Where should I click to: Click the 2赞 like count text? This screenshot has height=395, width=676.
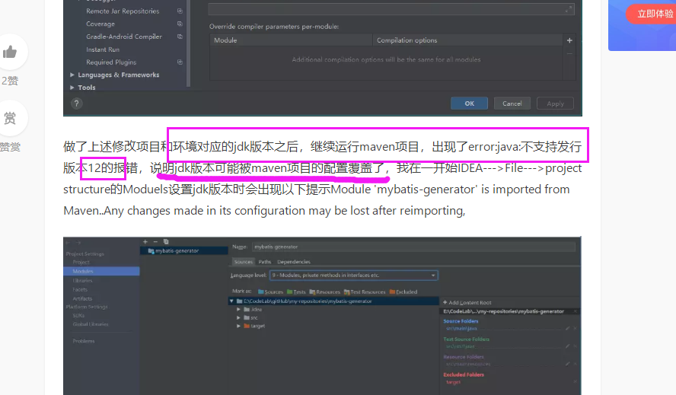pos(9,81)
